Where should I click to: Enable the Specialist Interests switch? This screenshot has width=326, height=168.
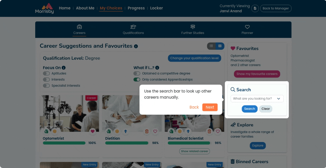pos(46,86)
